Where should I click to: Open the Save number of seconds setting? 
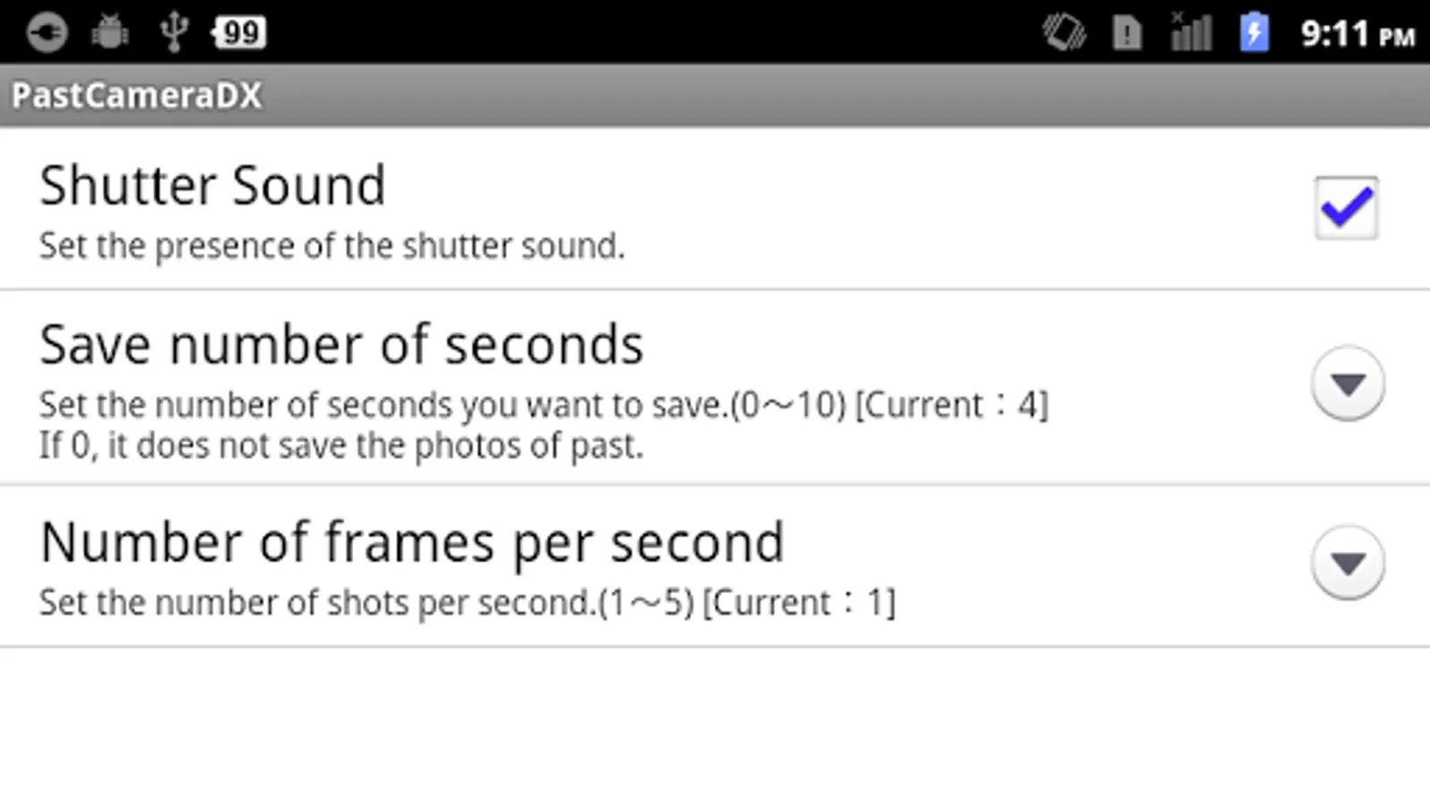pos(715,388)
